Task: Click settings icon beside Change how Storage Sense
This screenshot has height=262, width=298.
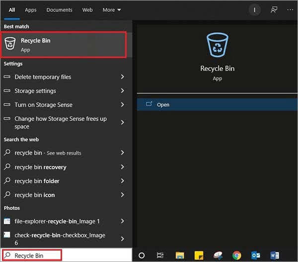Action: pyautogui.click(x=7, y=119)
